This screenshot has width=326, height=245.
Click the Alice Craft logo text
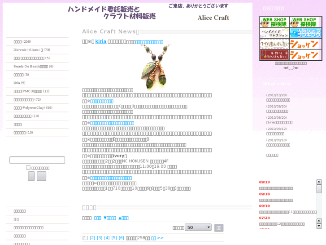click(213, 18)
